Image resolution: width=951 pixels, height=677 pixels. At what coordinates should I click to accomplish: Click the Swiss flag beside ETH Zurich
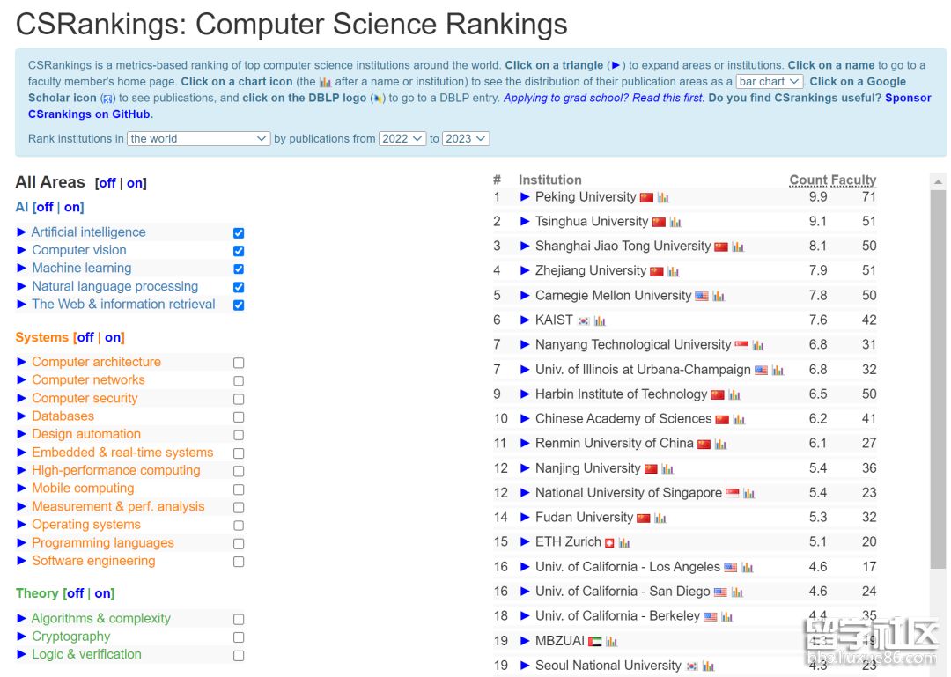(609, 543)
